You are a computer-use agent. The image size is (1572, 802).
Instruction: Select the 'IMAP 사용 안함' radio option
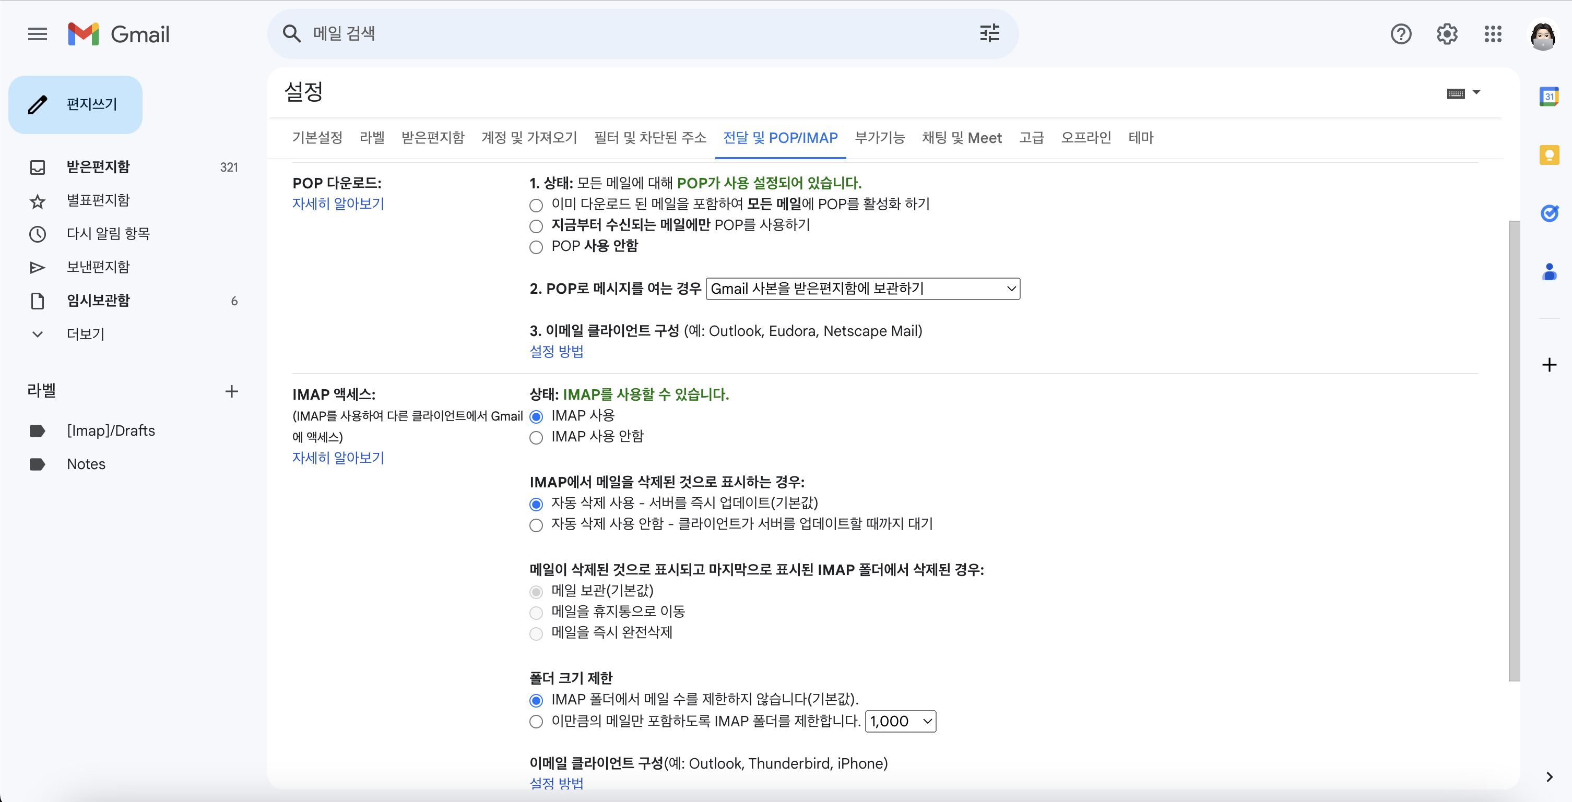click(536, 438)
